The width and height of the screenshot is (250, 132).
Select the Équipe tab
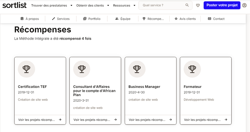click(x=123, y=19)
